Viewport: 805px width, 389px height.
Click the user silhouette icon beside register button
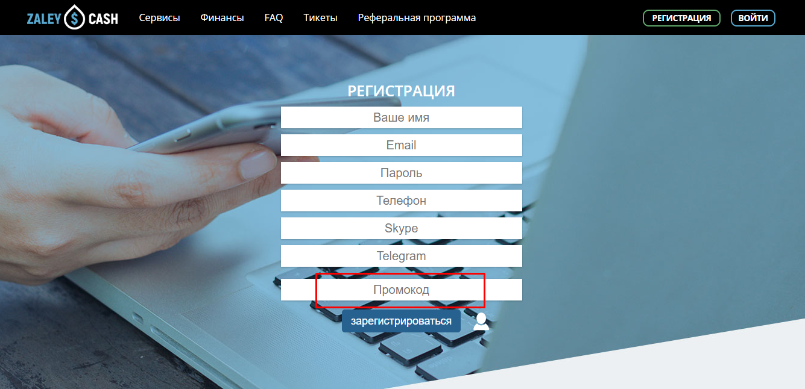(481, 322)
